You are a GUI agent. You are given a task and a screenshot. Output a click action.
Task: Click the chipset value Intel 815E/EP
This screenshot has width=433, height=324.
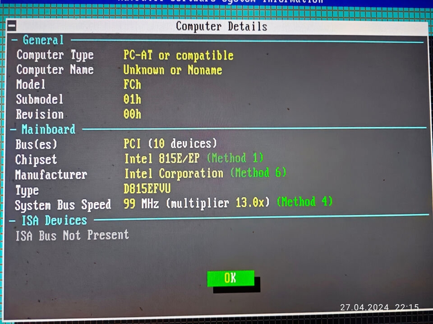click(x=162, y=158)
